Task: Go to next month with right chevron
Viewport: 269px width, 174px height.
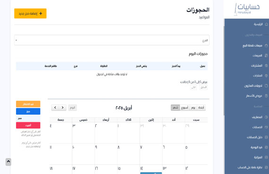Action: pos(63,108)
